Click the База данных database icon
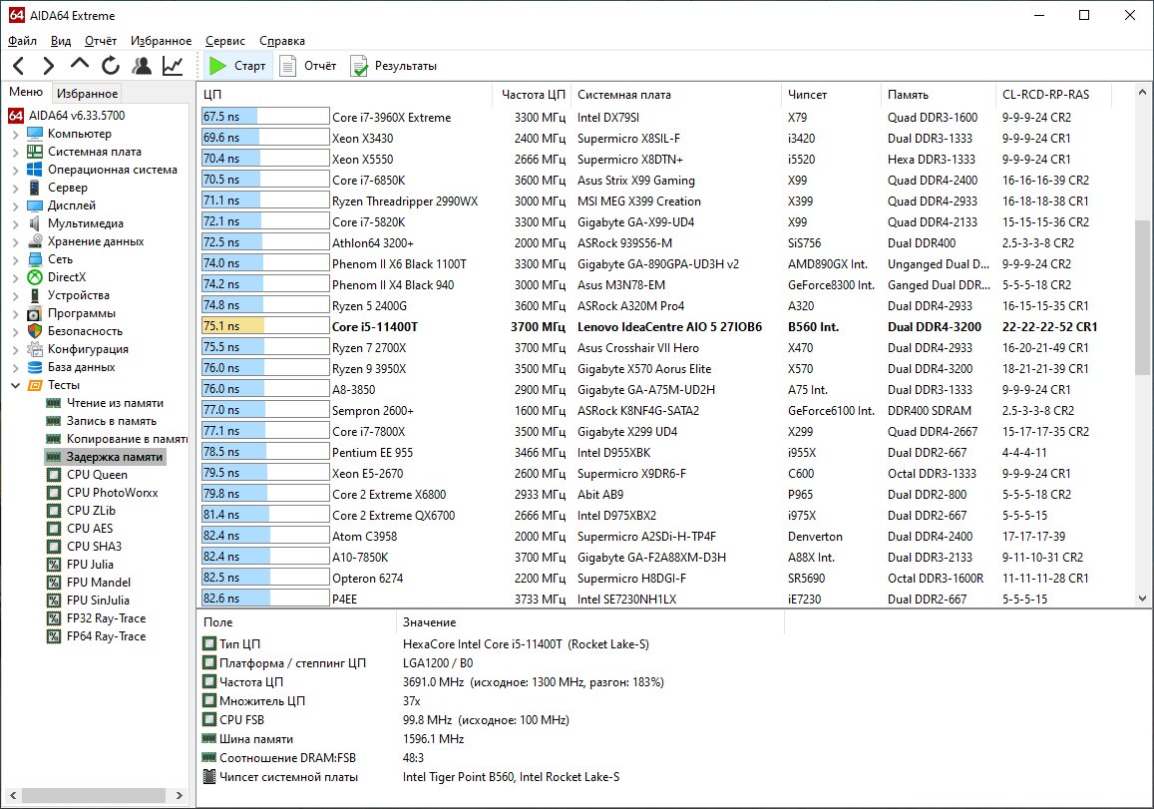 click(35, 367)
